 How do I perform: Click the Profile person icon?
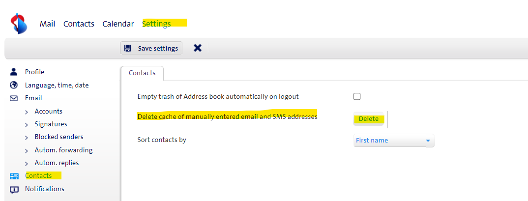[14, 72]
